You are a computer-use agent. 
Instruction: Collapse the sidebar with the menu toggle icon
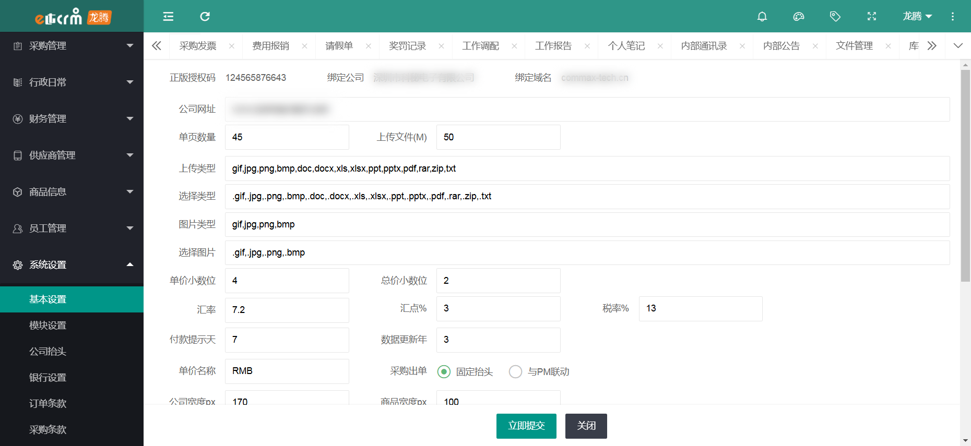tap(168, 17)
